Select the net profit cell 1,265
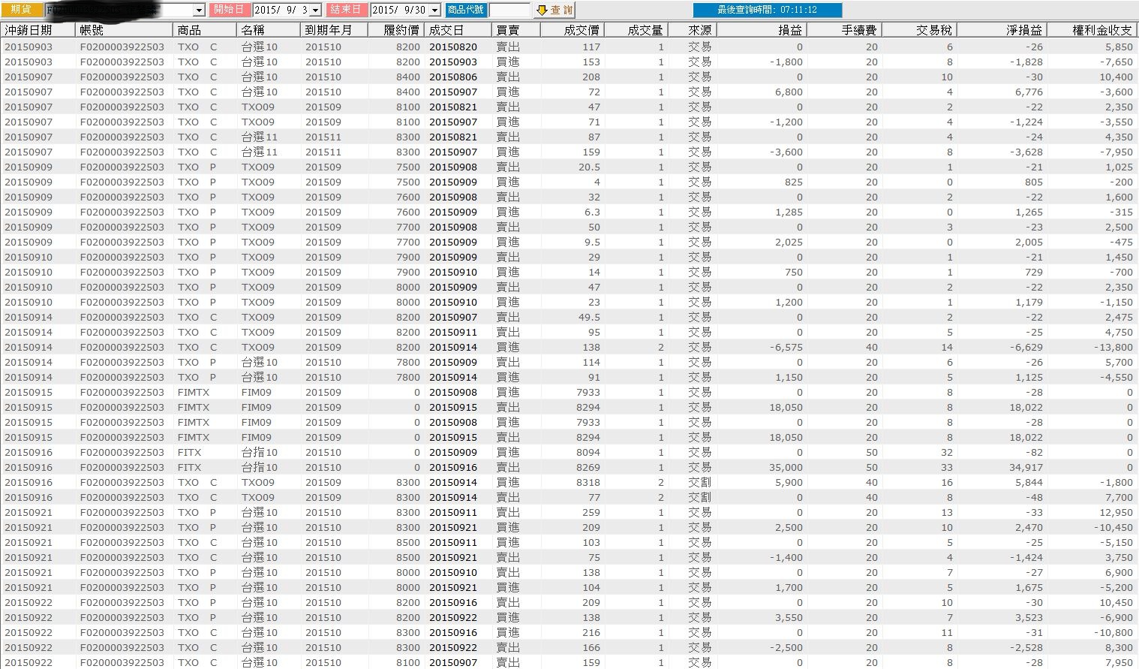 pyautogui.click(x=1029, y=212)
